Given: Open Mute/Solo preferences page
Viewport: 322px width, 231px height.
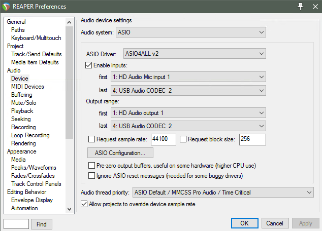Looking at the screenshot, I should [24, 103].
